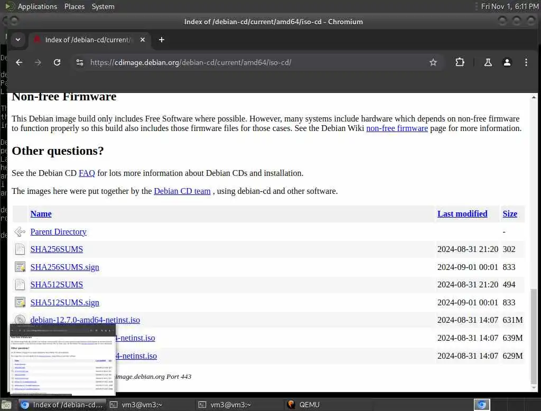The height and width of the screenshot is (411, 541).
Task: Bookmark this page with the star
Action: click(x=433, y=62)
